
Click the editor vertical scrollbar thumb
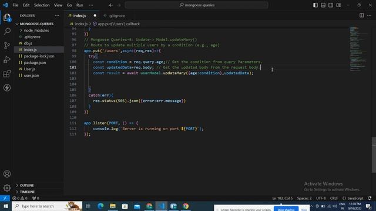(374, 155)
